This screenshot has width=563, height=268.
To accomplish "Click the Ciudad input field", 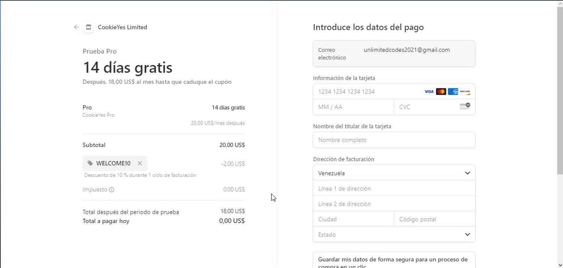I will pyautogui.click(x=353, y=219).
